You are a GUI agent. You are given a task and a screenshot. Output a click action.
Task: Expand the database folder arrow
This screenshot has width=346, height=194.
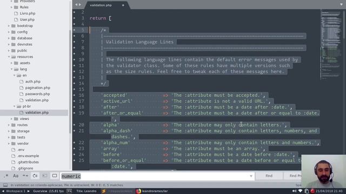9,38
